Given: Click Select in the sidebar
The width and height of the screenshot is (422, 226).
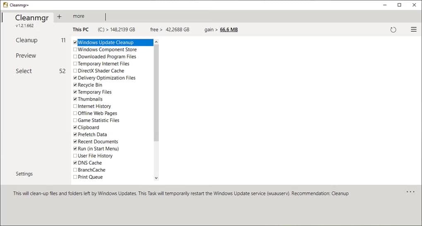Looking at the screenshot, I should coord(24,71).
